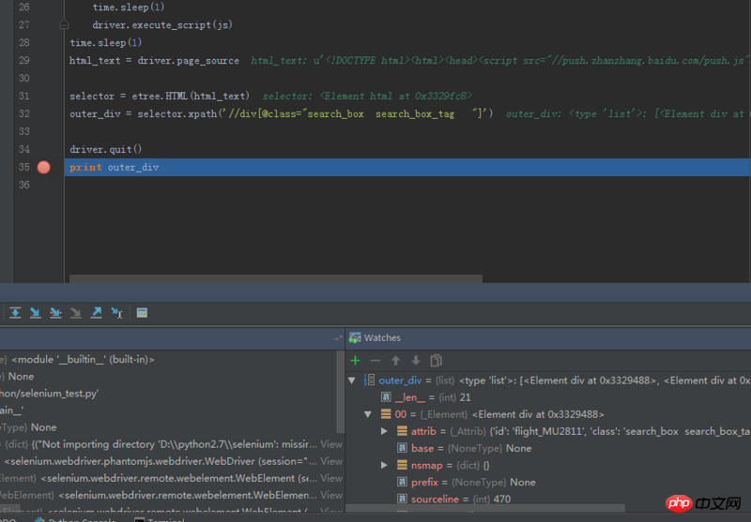Click the Step Into debugger icon
The image size is (751, 522).
tap(55, 312)
